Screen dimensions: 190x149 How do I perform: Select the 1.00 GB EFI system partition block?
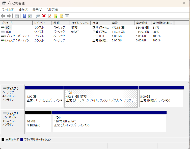(x=44, y=97)
